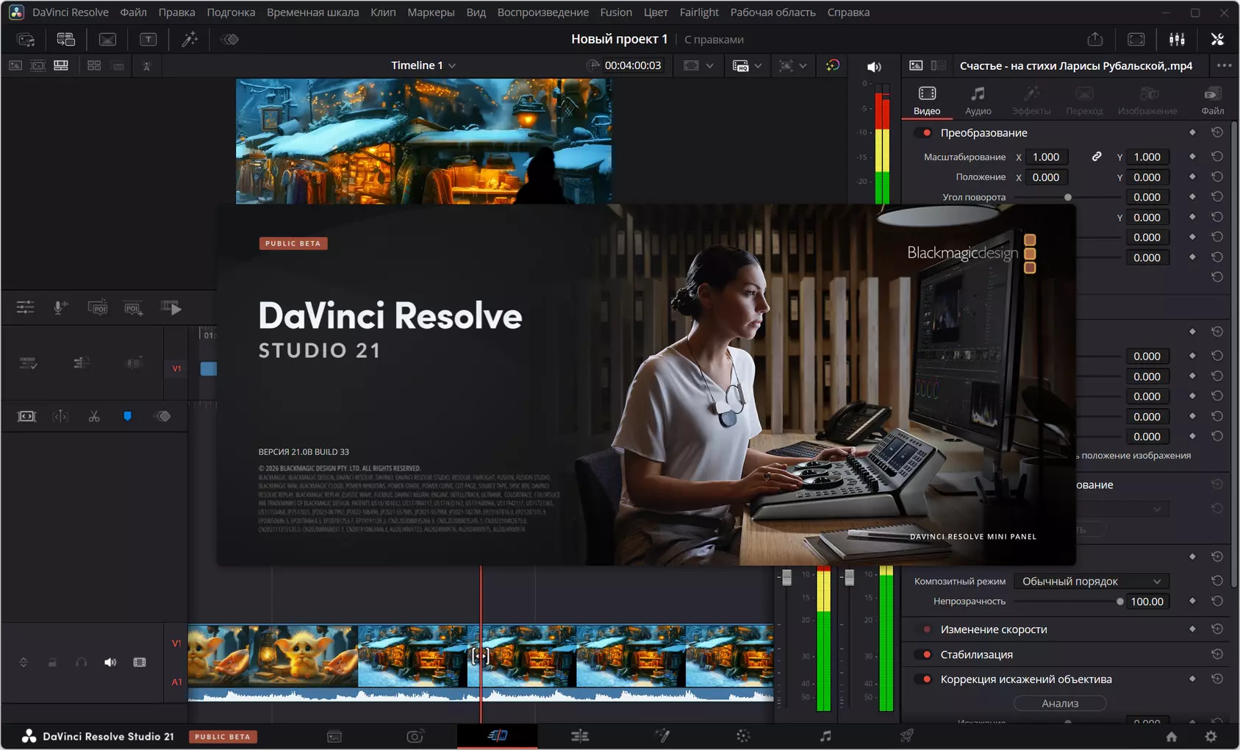Adjust the Угол поворота slider
This screenshot has width=1240, height=750.
(x=1068, y=197)
